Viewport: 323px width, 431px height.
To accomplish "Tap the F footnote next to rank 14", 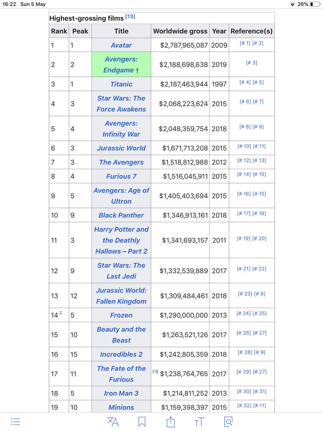I will tap(61, 314).
